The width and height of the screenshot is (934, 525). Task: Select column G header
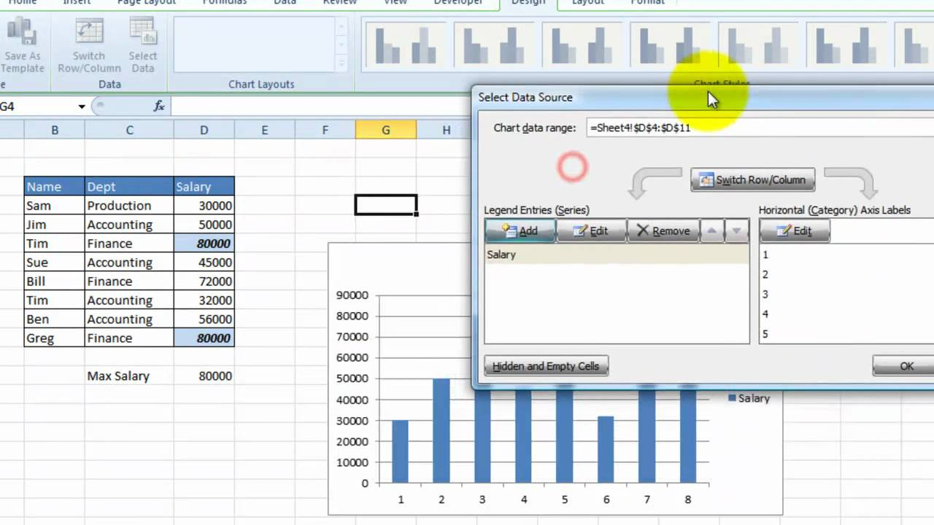click(385, 130)
